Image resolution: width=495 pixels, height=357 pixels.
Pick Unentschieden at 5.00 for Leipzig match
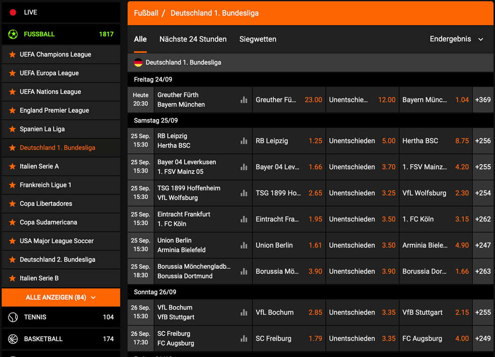(362, 141)
